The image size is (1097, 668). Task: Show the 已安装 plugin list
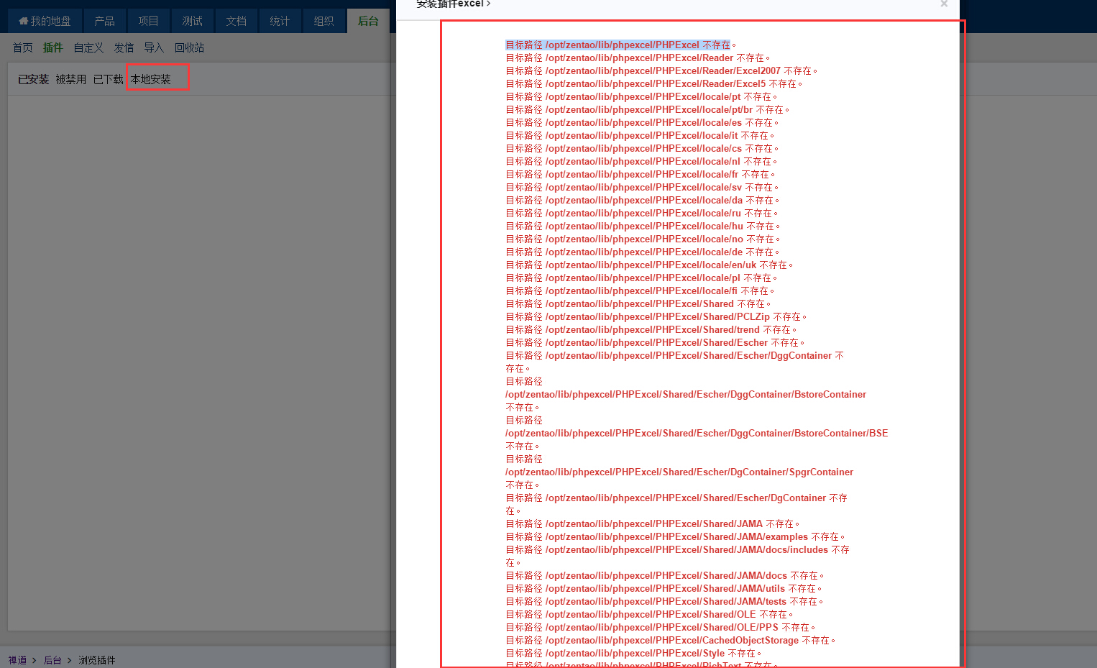[x=34, y=79]
